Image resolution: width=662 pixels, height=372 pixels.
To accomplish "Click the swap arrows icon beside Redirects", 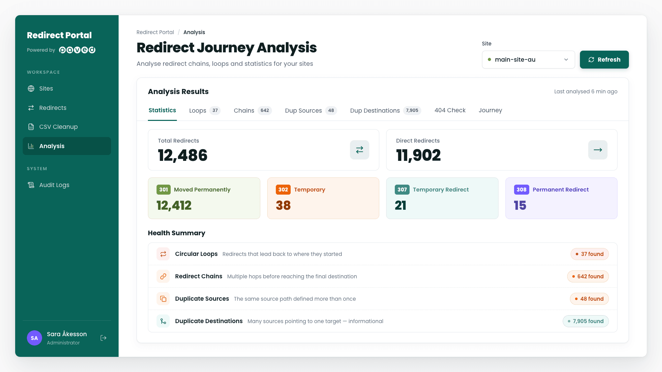I will click(x=31, y=108).
